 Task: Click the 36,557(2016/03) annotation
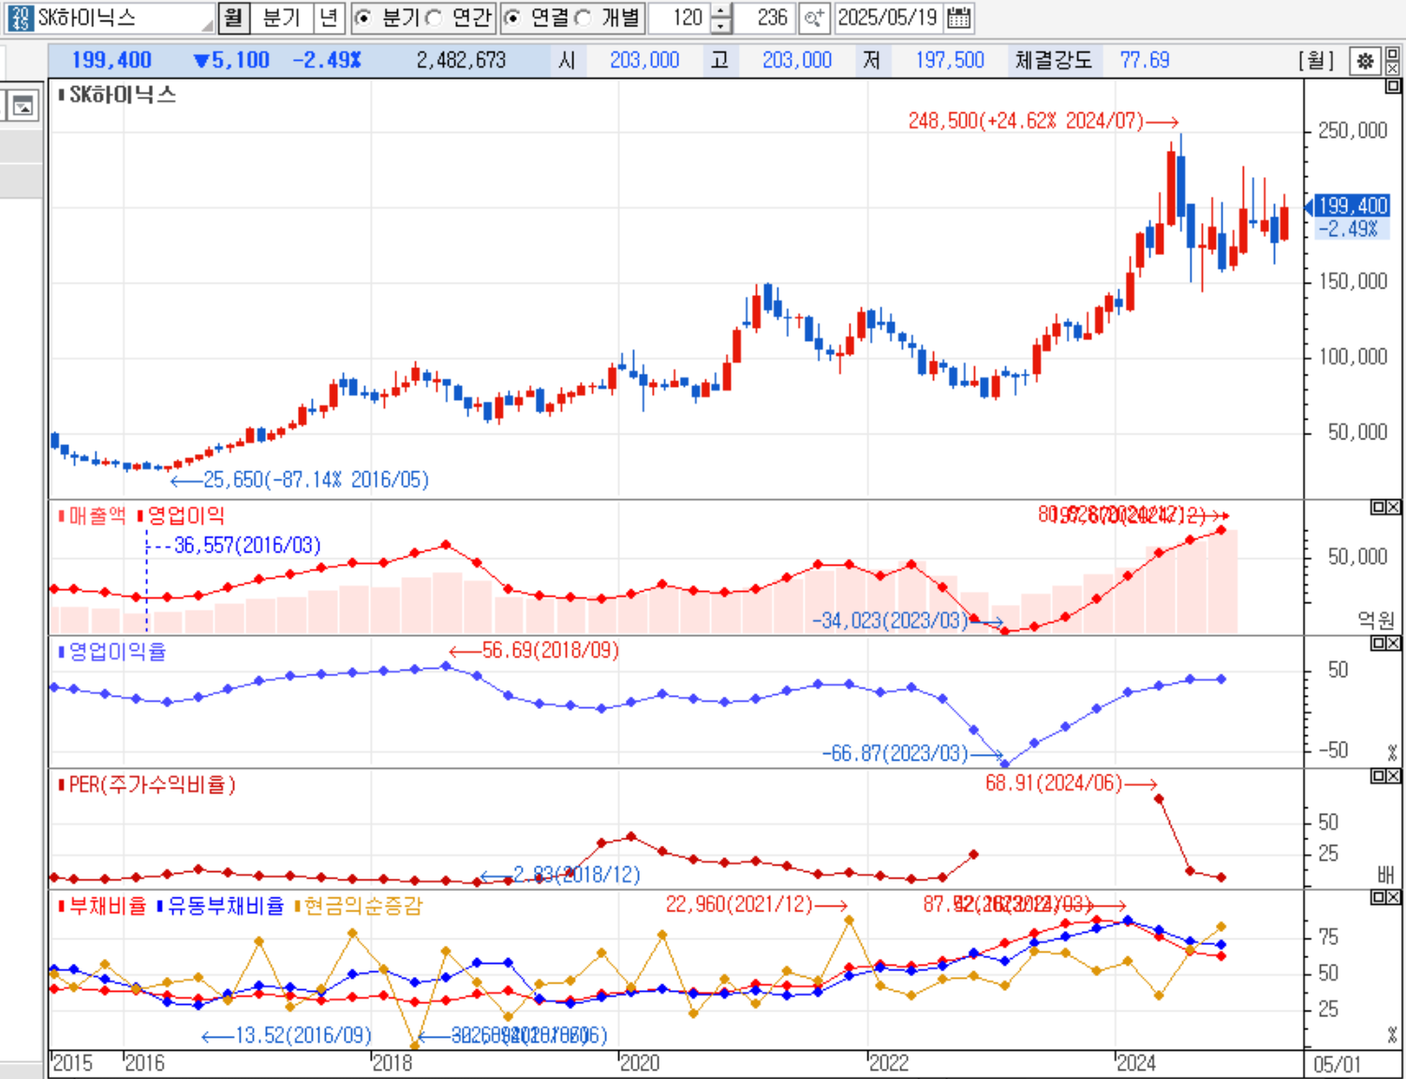tap(248, 545)
